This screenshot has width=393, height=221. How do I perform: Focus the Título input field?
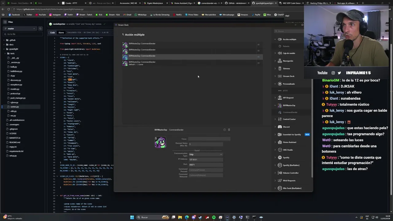pyautogui.click(x=209, y=139)
